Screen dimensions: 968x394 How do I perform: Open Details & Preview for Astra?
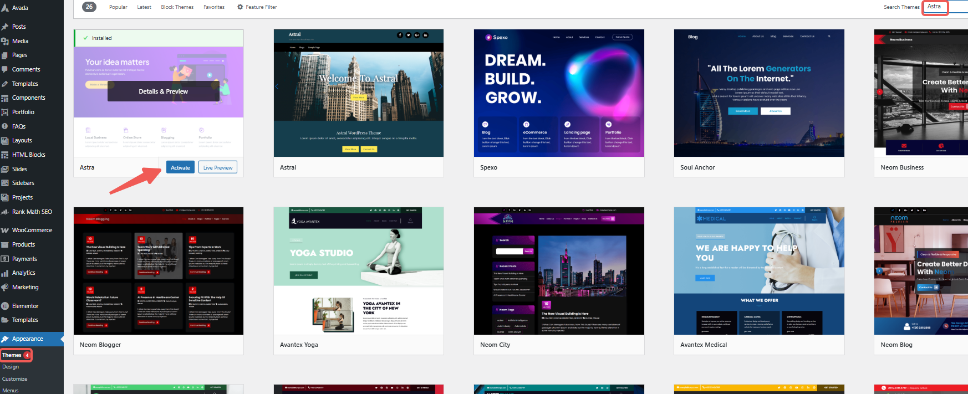[163, 91]
